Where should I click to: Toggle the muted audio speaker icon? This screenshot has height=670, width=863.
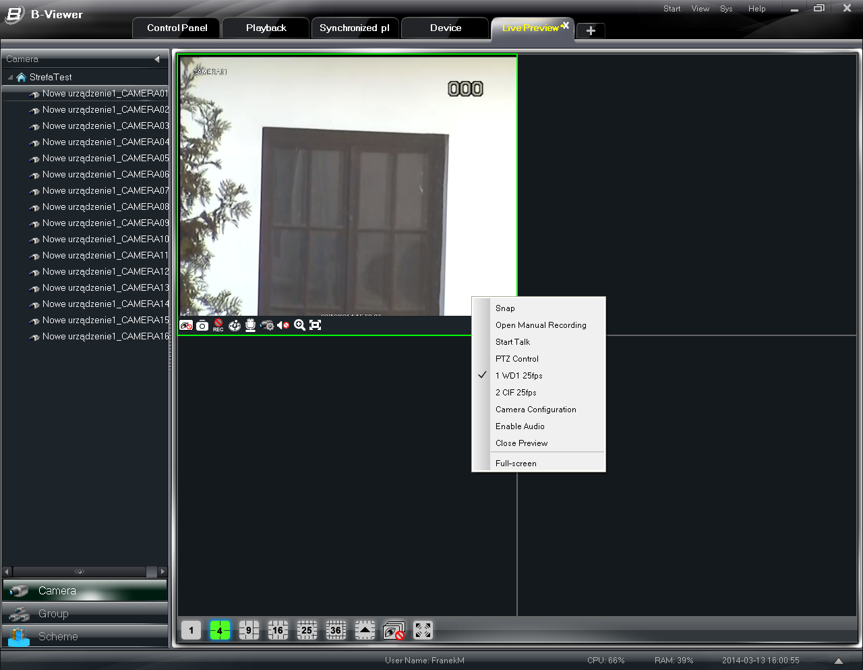pyautogui.click(x=283, y=325)
